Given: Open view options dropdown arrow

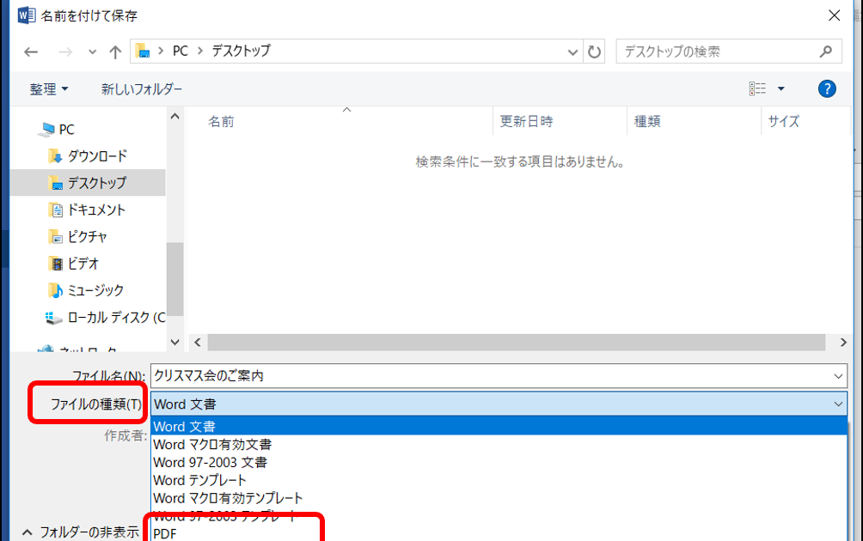Looking at the screenshot, I should (x=780, y=88).
